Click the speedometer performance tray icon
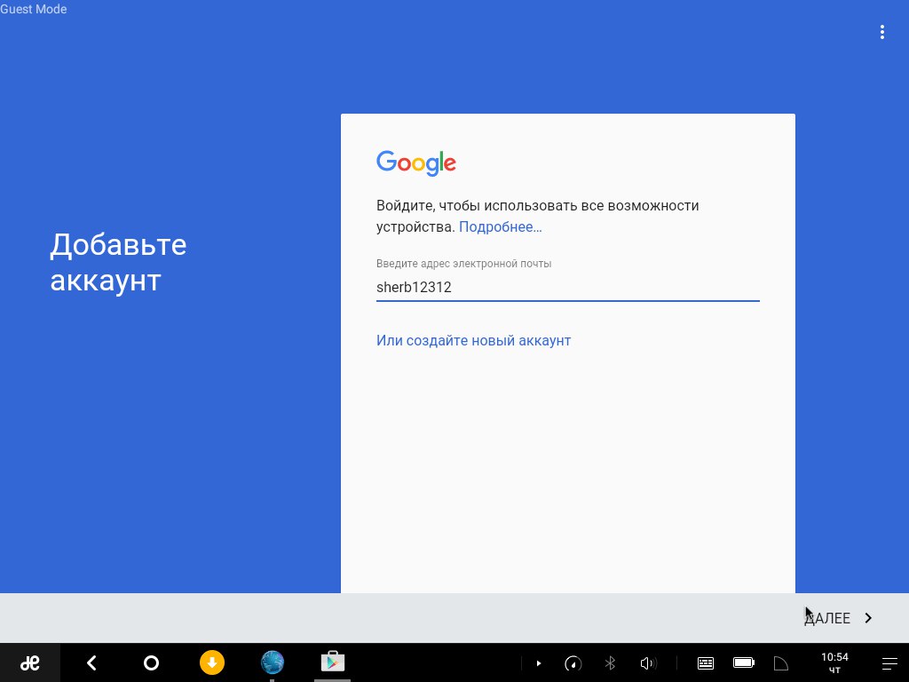This screenshot has height=682, width=909. (x=573, y=663)
